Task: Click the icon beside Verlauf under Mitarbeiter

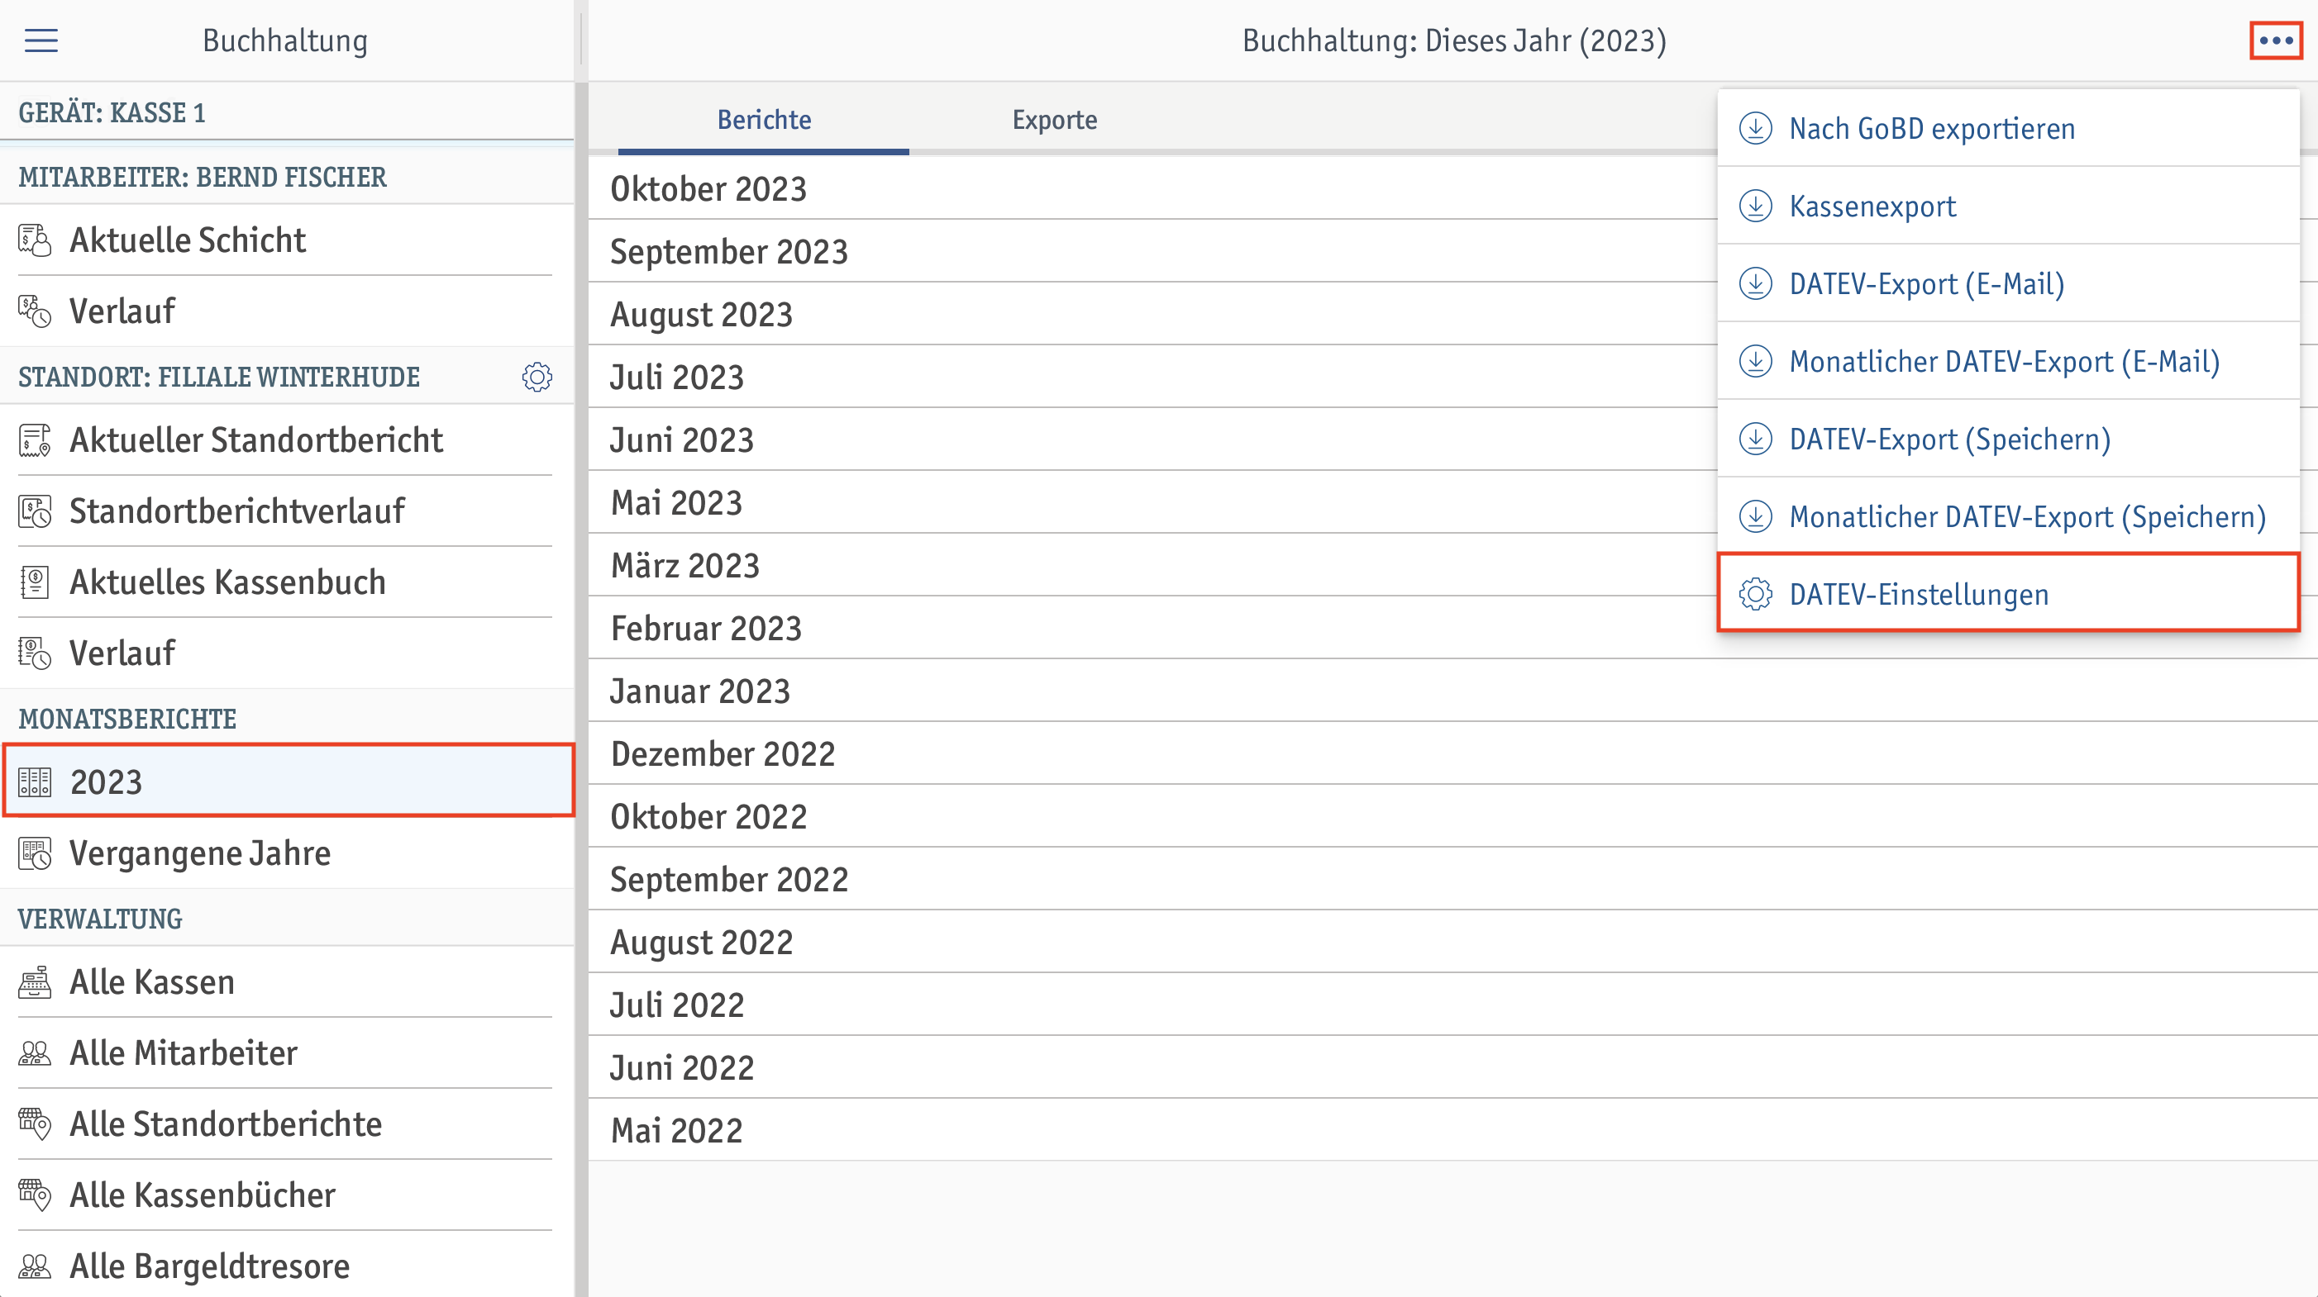Action: 35,311
